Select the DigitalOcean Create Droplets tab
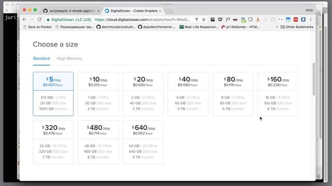The width and height of the screenshot is (332, 186). [133, 11]
